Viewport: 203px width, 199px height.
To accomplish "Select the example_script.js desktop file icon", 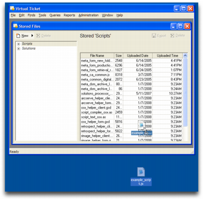I will (x=141, y=172).
